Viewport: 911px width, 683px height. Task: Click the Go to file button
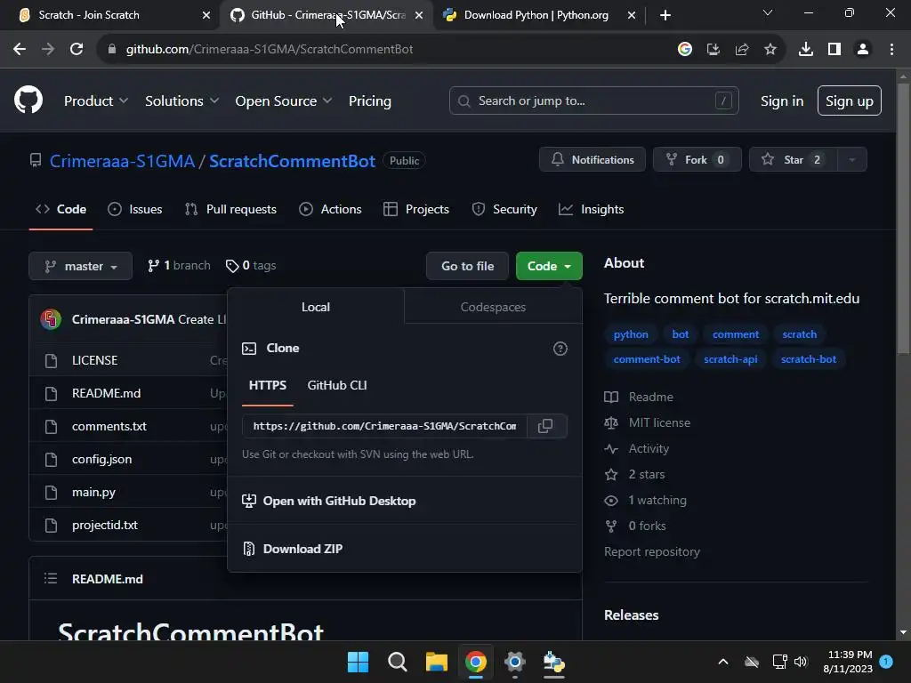pos(467,266)
